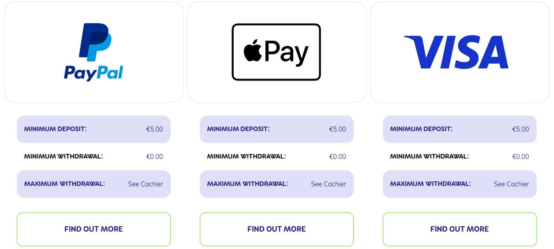This screenshot has height=249, width=554.
Task: Open Find Out More under Visa
Action: click(460, 229)
